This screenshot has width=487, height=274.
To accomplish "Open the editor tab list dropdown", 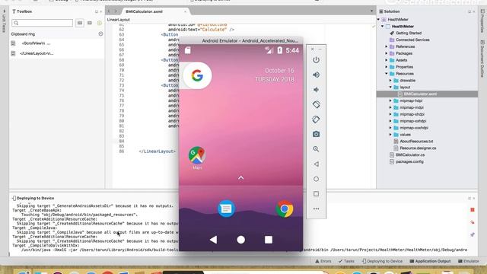I will click(372, 11).
